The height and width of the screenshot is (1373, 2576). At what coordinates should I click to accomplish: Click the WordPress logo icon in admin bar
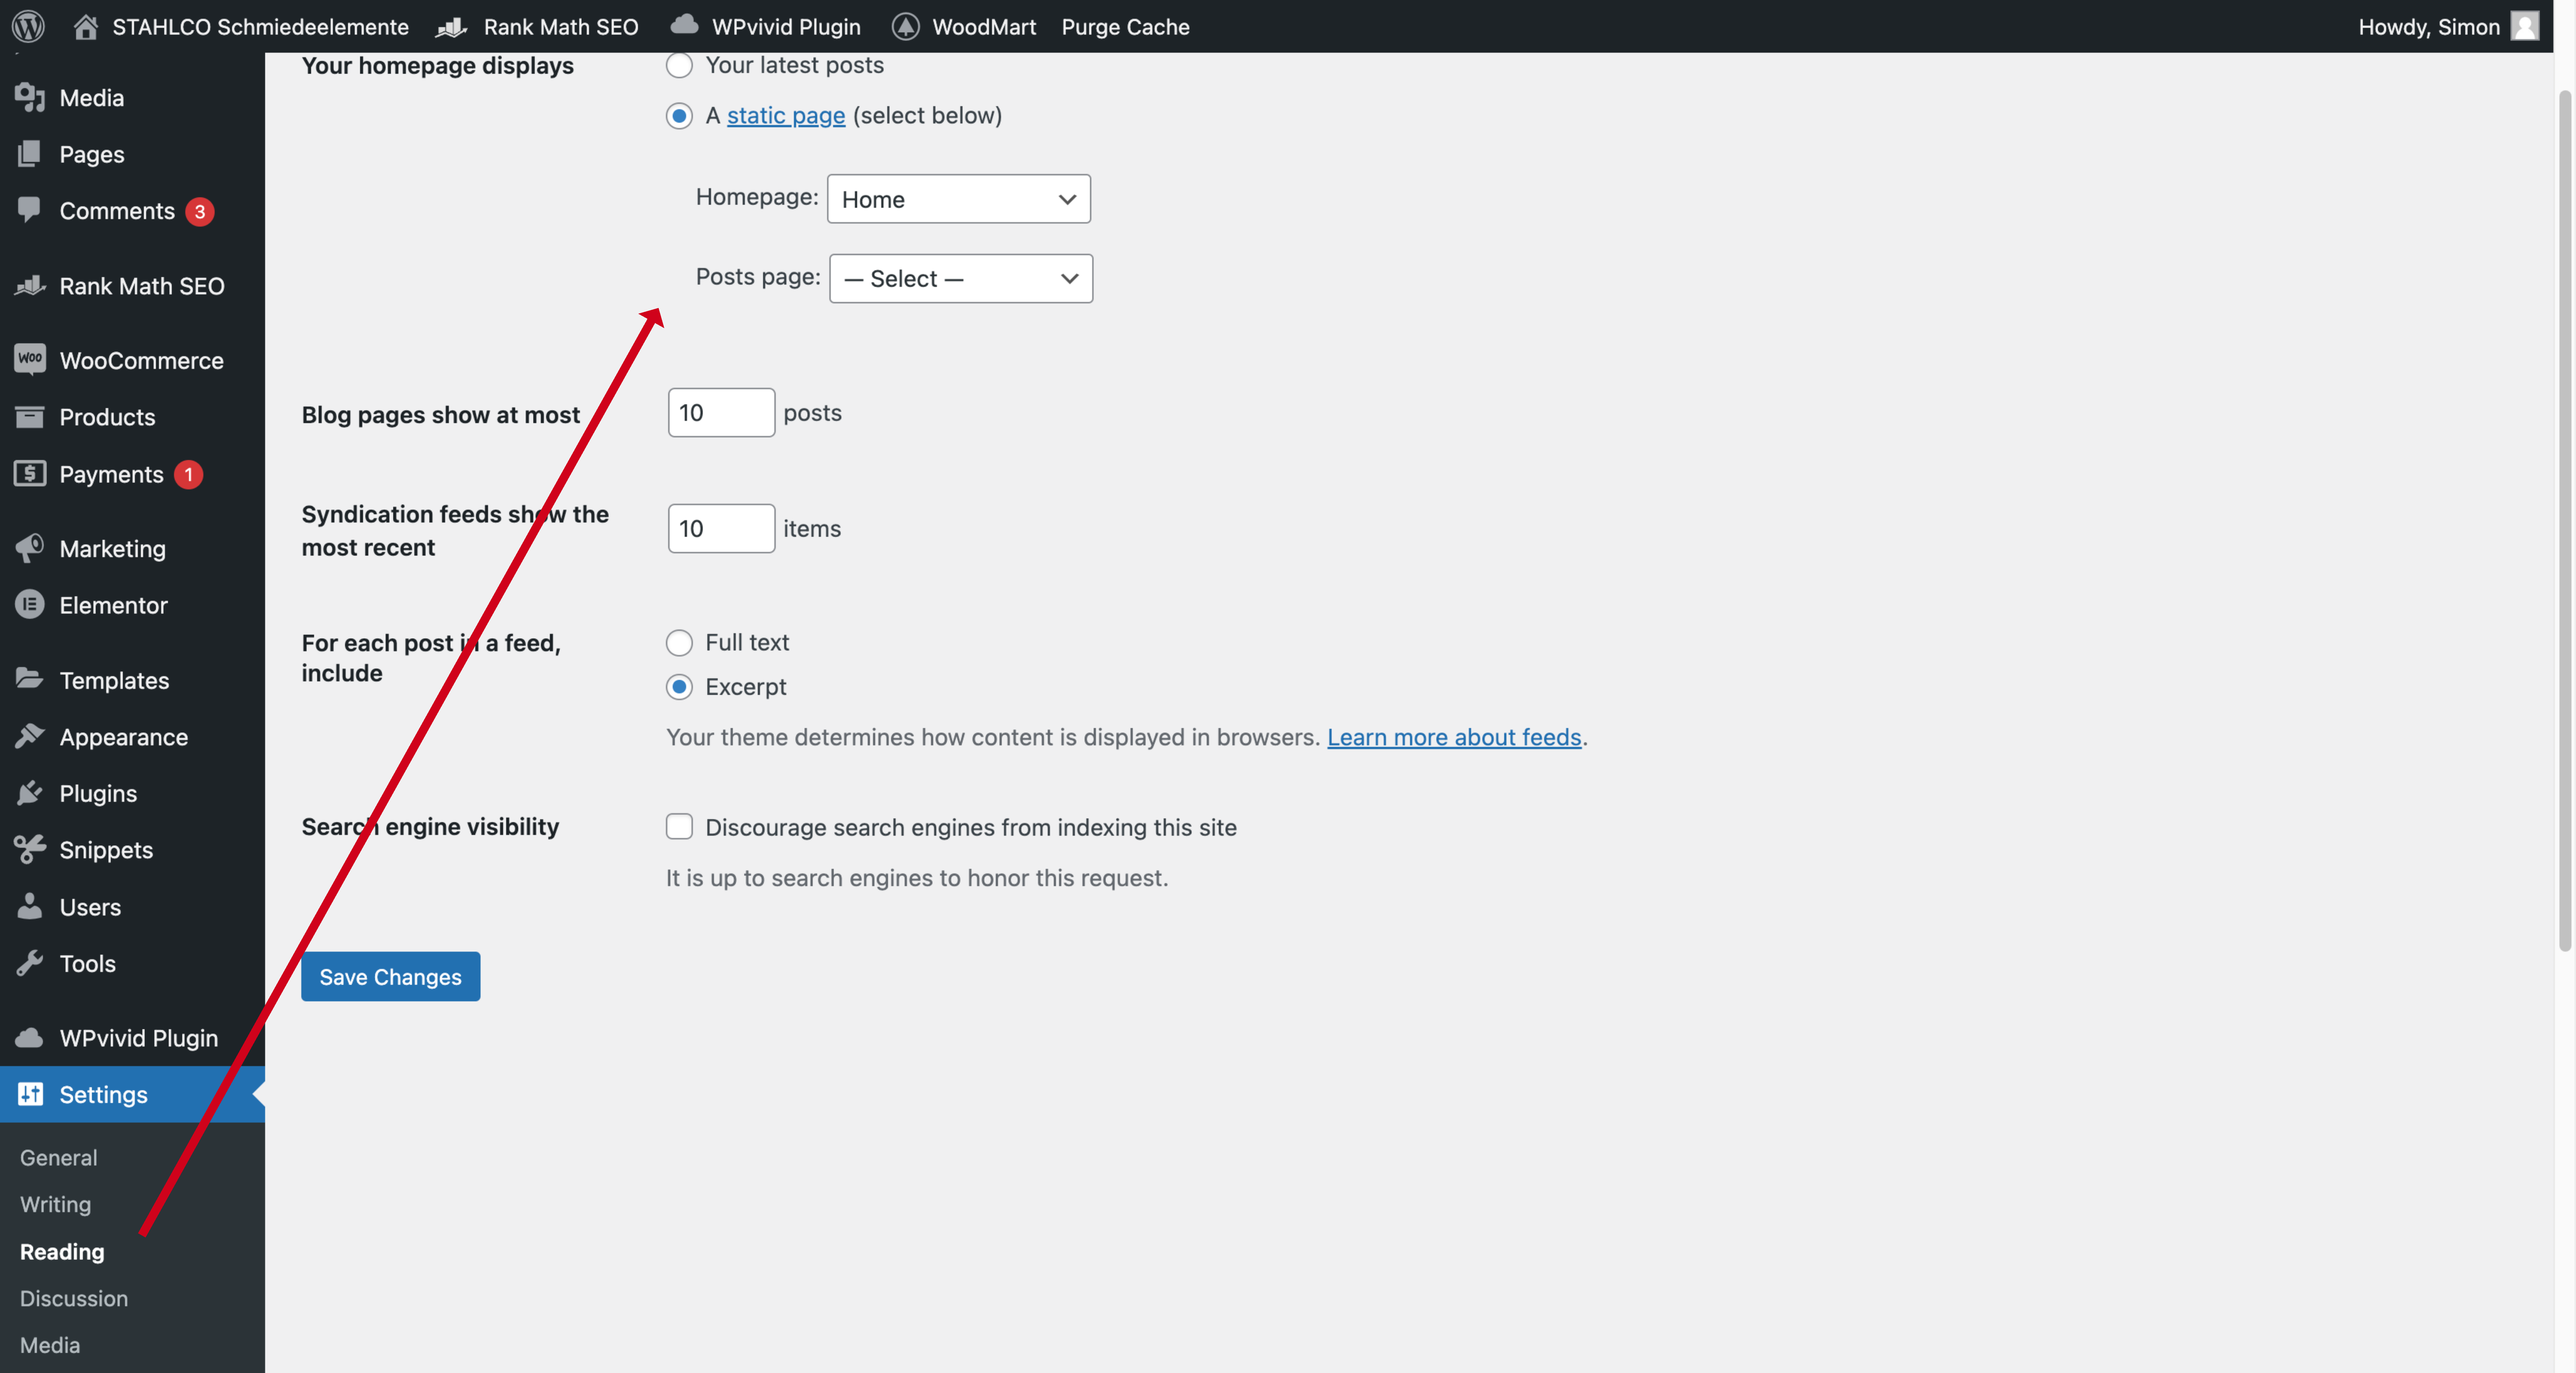[x=28, y=26]
